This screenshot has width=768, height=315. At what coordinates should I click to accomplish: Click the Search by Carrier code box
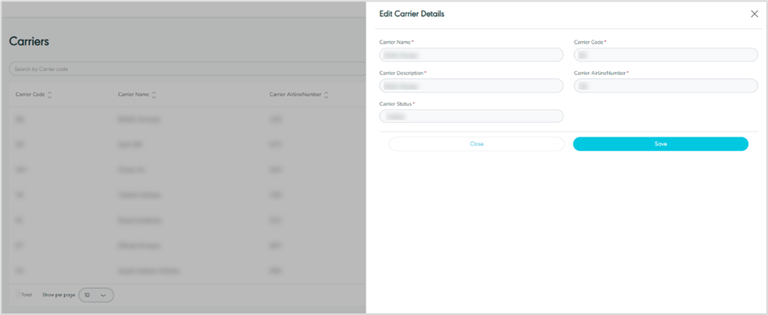pos(188,69)
